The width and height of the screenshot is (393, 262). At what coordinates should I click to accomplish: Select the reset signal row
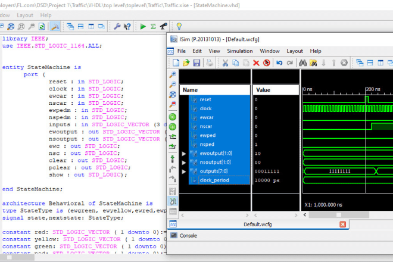tap(219, 99)
